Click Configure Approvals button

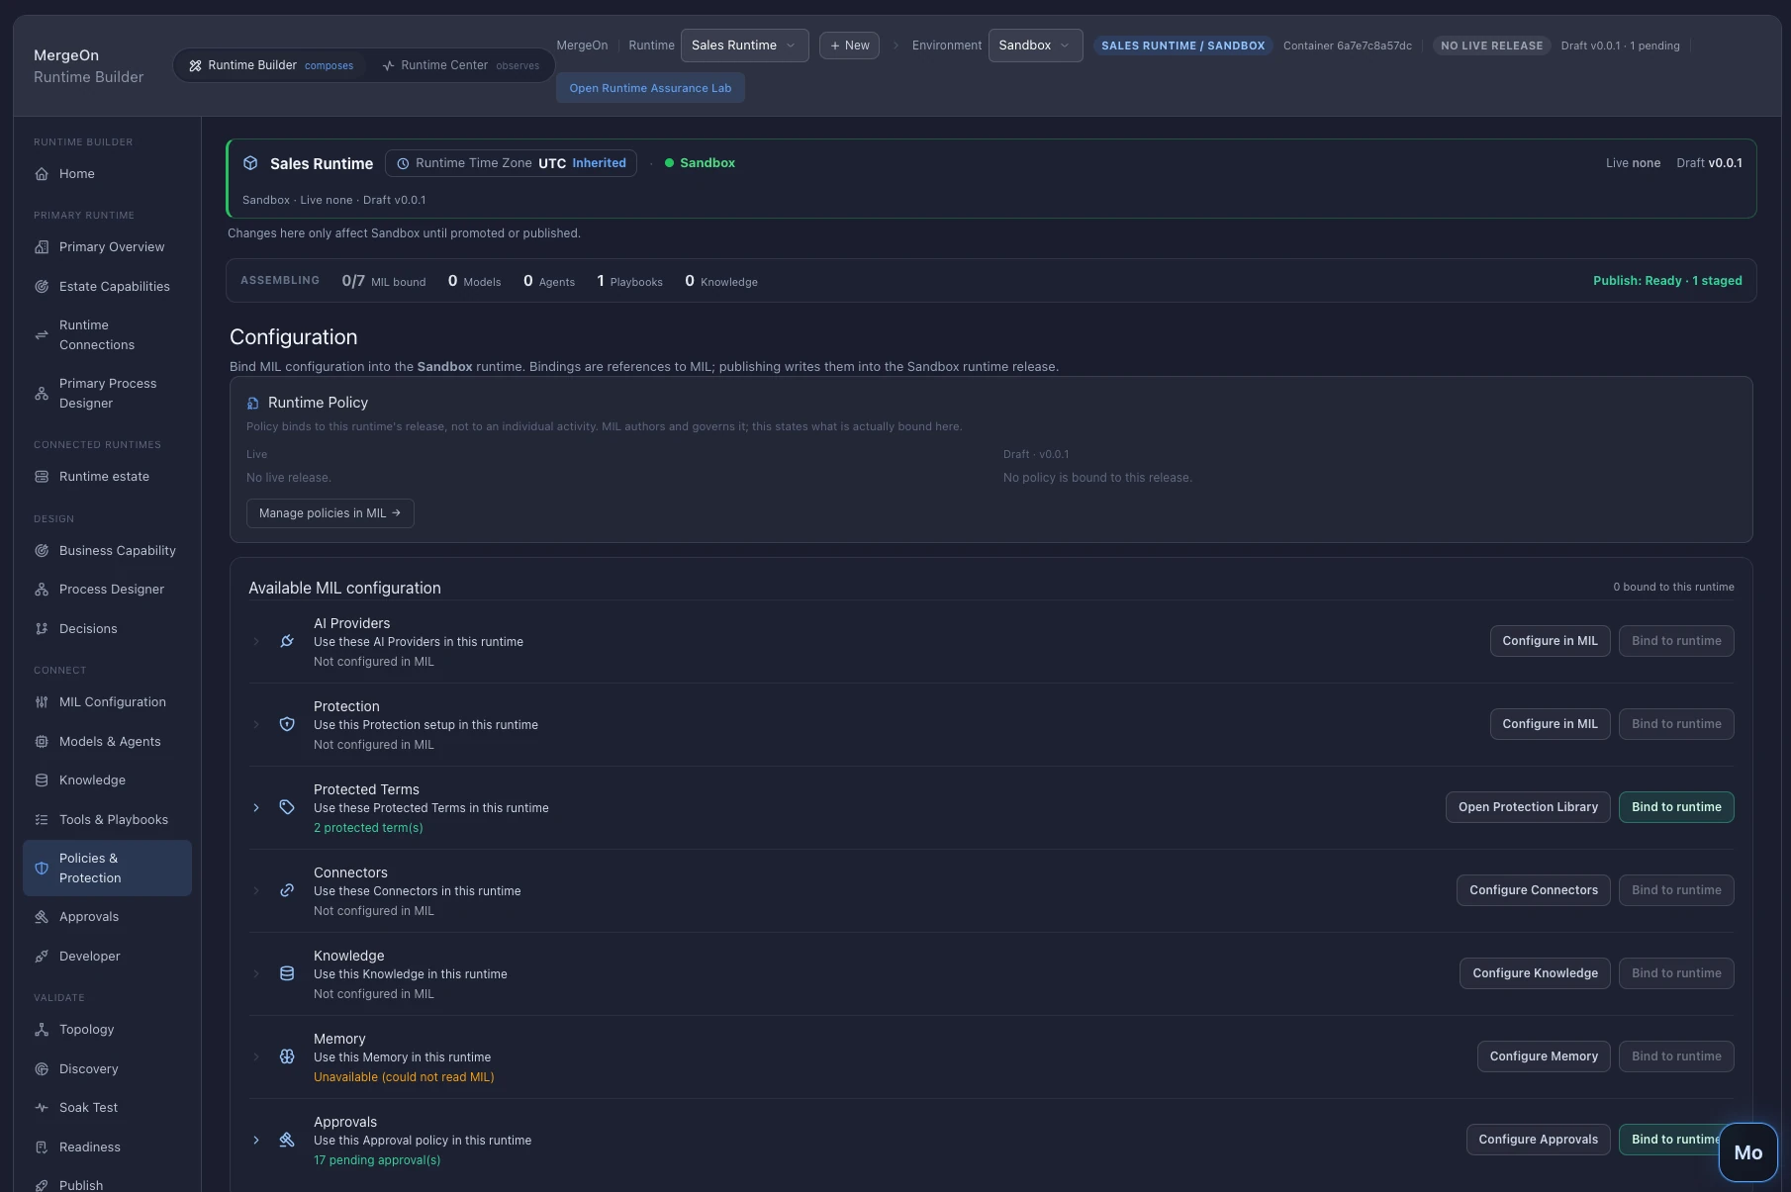pyautogui.click(x=1538, y=1140)
